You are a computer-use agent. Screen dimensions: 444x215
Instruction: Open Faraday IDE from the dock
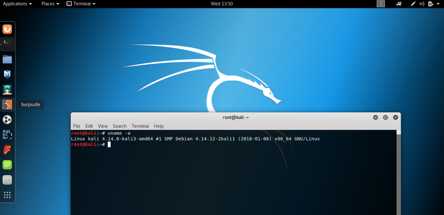7,150
